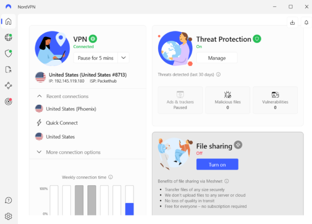Open the pause duration dropdown arrow
The height and width of the screenshot is (224, 312).
[123, 58]
